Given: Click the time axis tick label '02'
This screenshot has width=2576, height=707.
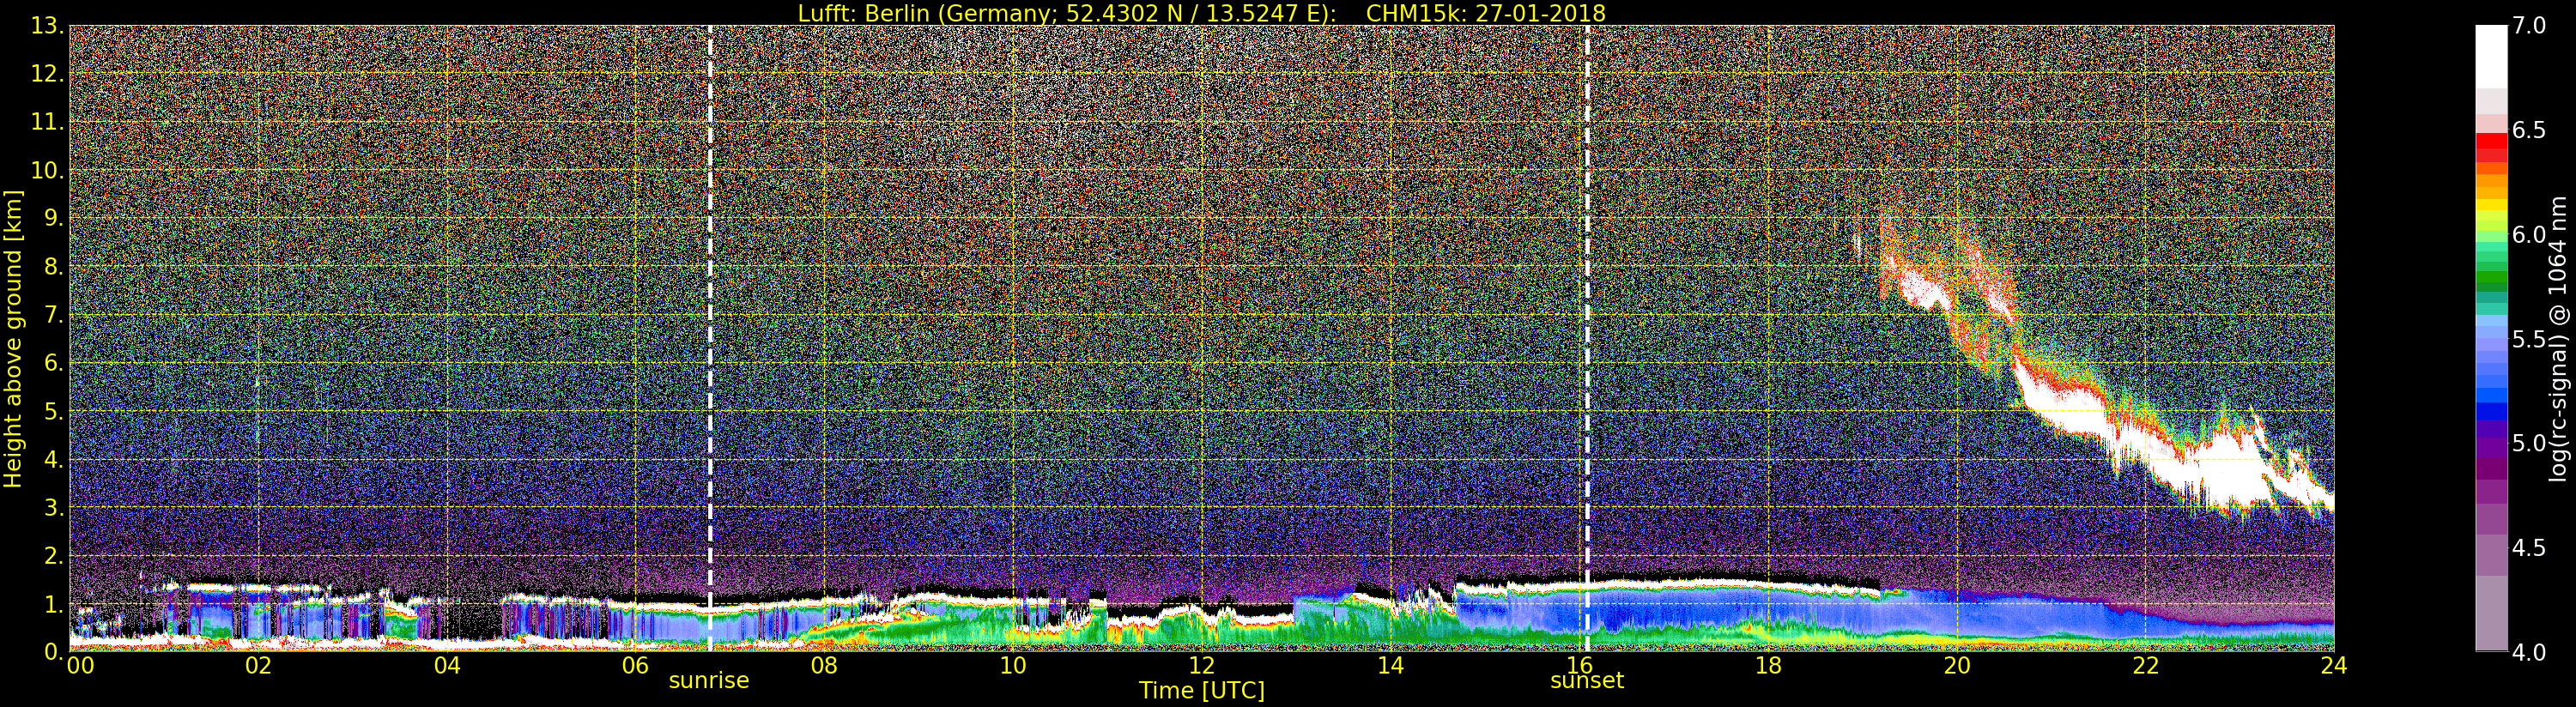Looking at the screenshot, I should (258, 666).
